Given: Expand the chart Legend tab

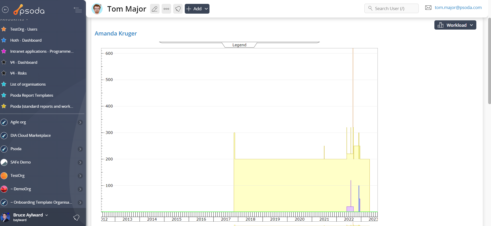Looking at the screenshot, I should 239,45.
